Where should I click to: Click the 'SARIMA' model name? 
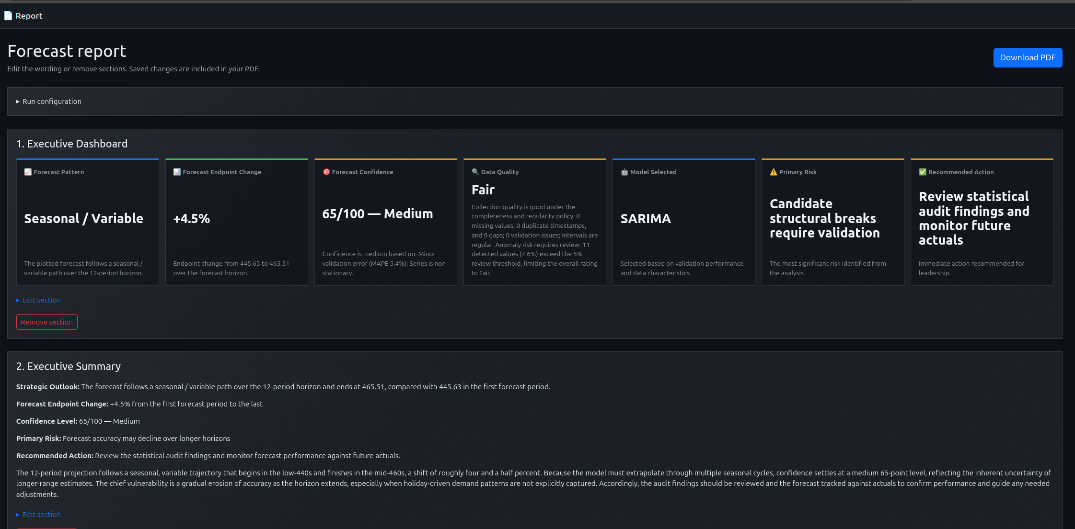pos(646,219)
